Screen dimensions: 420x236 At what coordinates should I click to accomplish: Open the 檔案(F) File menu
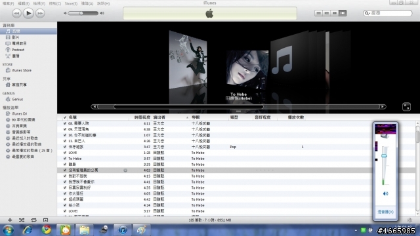pyautogui.click(x=9, y=3)
